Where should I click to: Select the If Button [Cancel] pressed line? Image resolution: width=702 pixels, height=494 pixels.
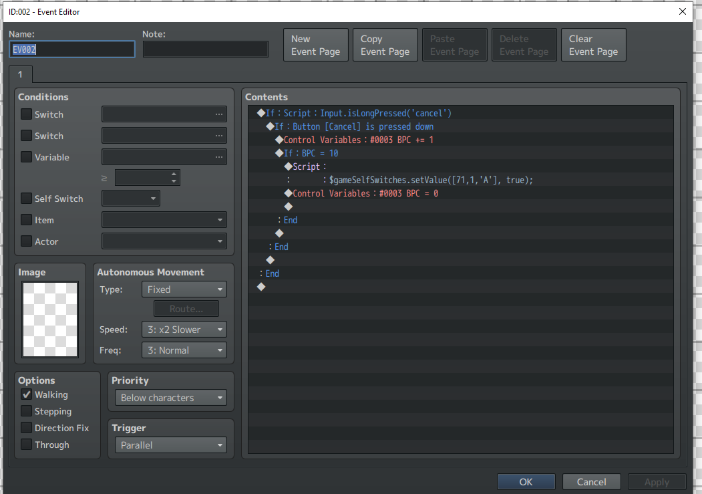[461, 126]
